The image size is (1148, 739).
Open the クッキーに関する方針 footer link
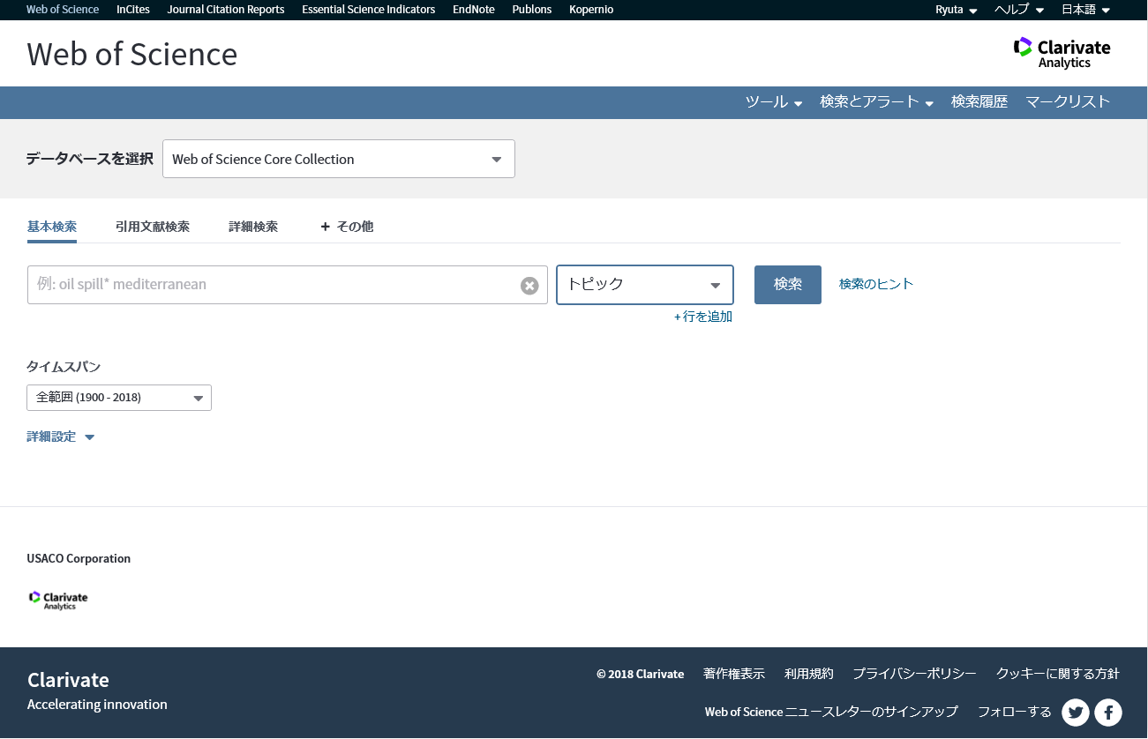1058,674
